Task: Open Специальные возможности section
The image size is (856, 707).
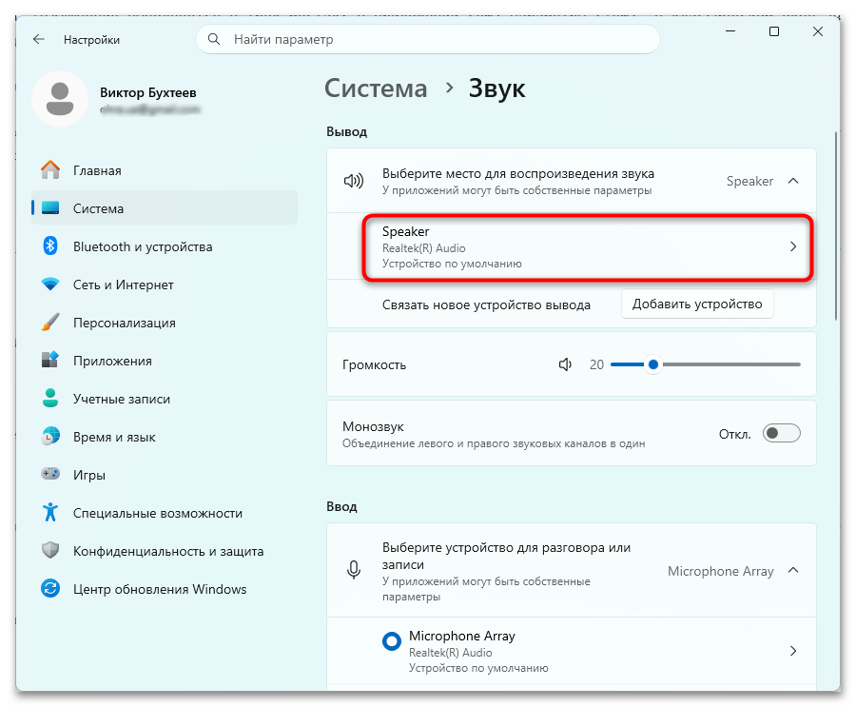Action: point(165,513)
